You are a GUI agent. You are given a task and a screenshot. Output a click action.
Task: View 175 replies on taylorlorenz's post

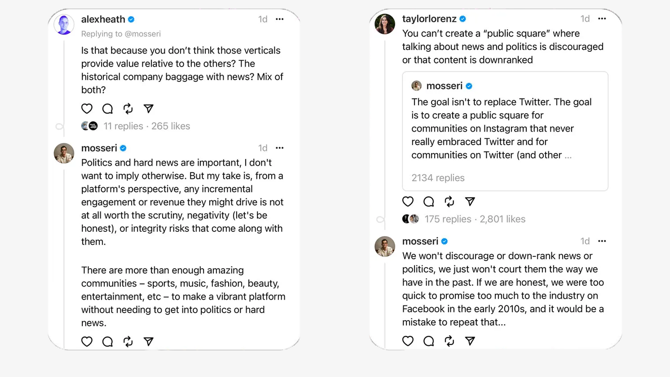click(x=448, y=219)
